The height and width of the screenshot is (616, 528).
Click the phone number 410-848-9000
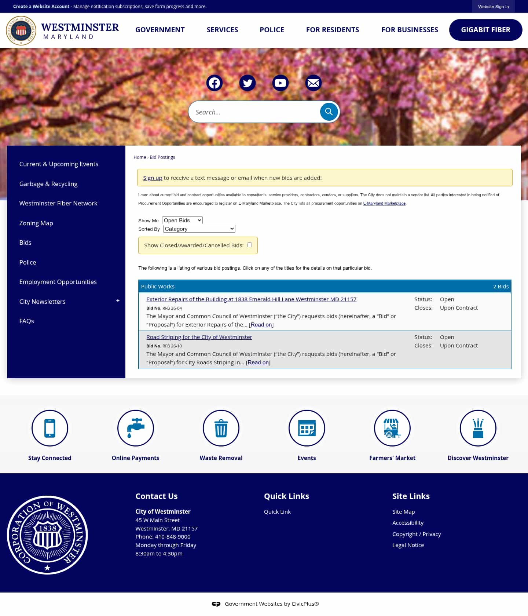(173, 537)
